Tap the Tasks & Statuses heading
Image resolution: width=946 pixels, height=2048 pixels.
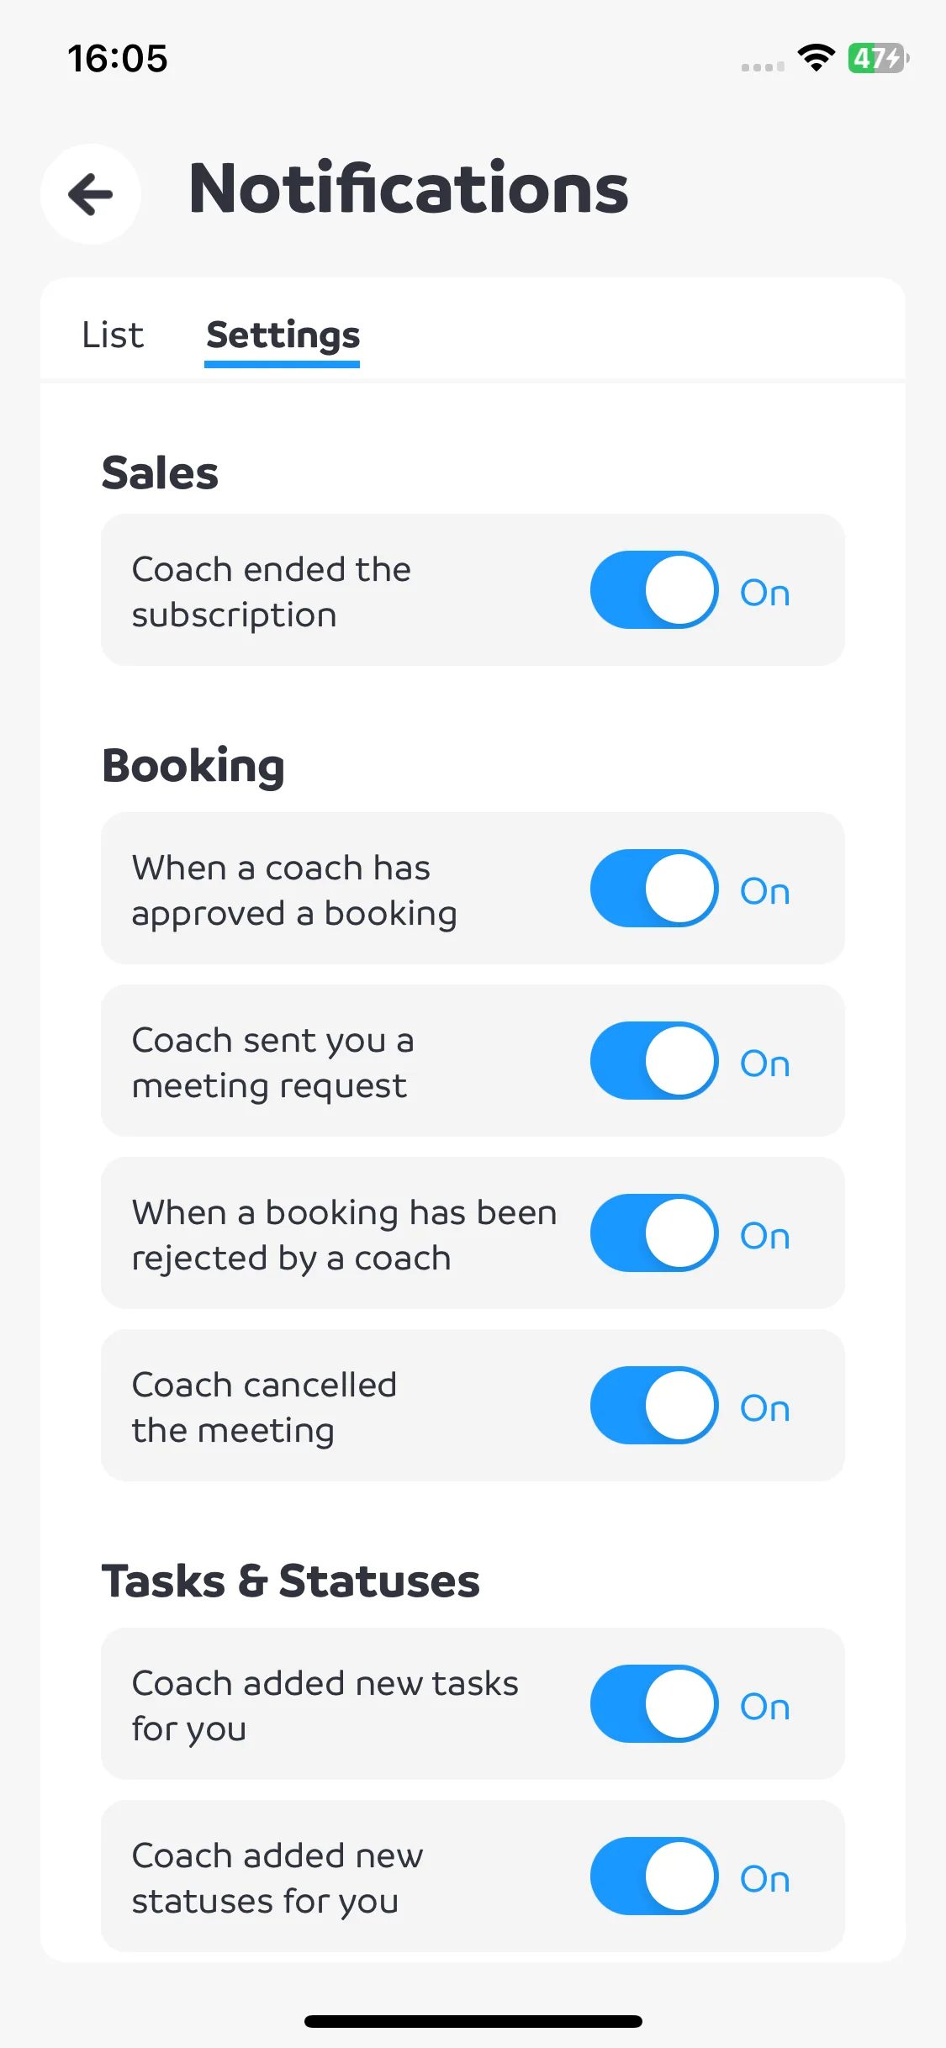[x=291, y=1581]
